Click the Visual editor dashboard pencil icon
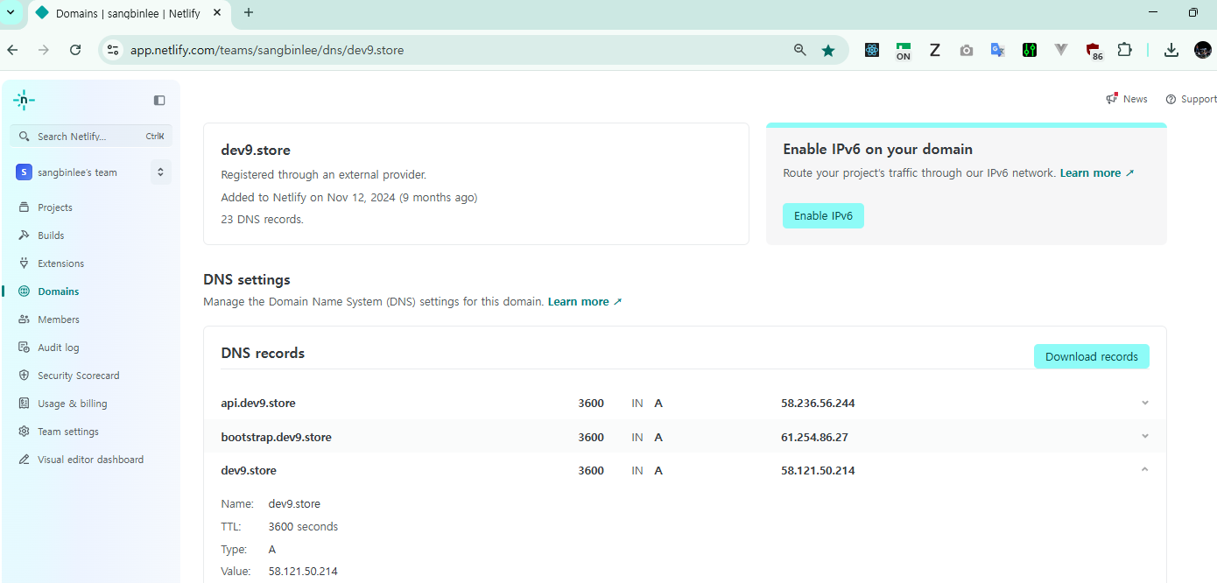 24,460
